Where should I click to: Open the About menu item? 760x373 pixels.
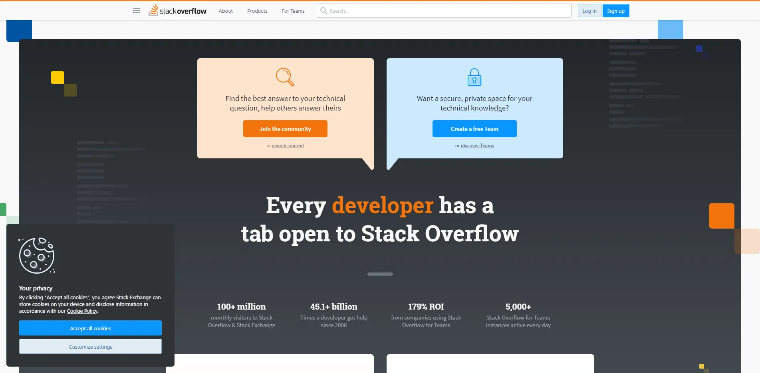(226, 11)
